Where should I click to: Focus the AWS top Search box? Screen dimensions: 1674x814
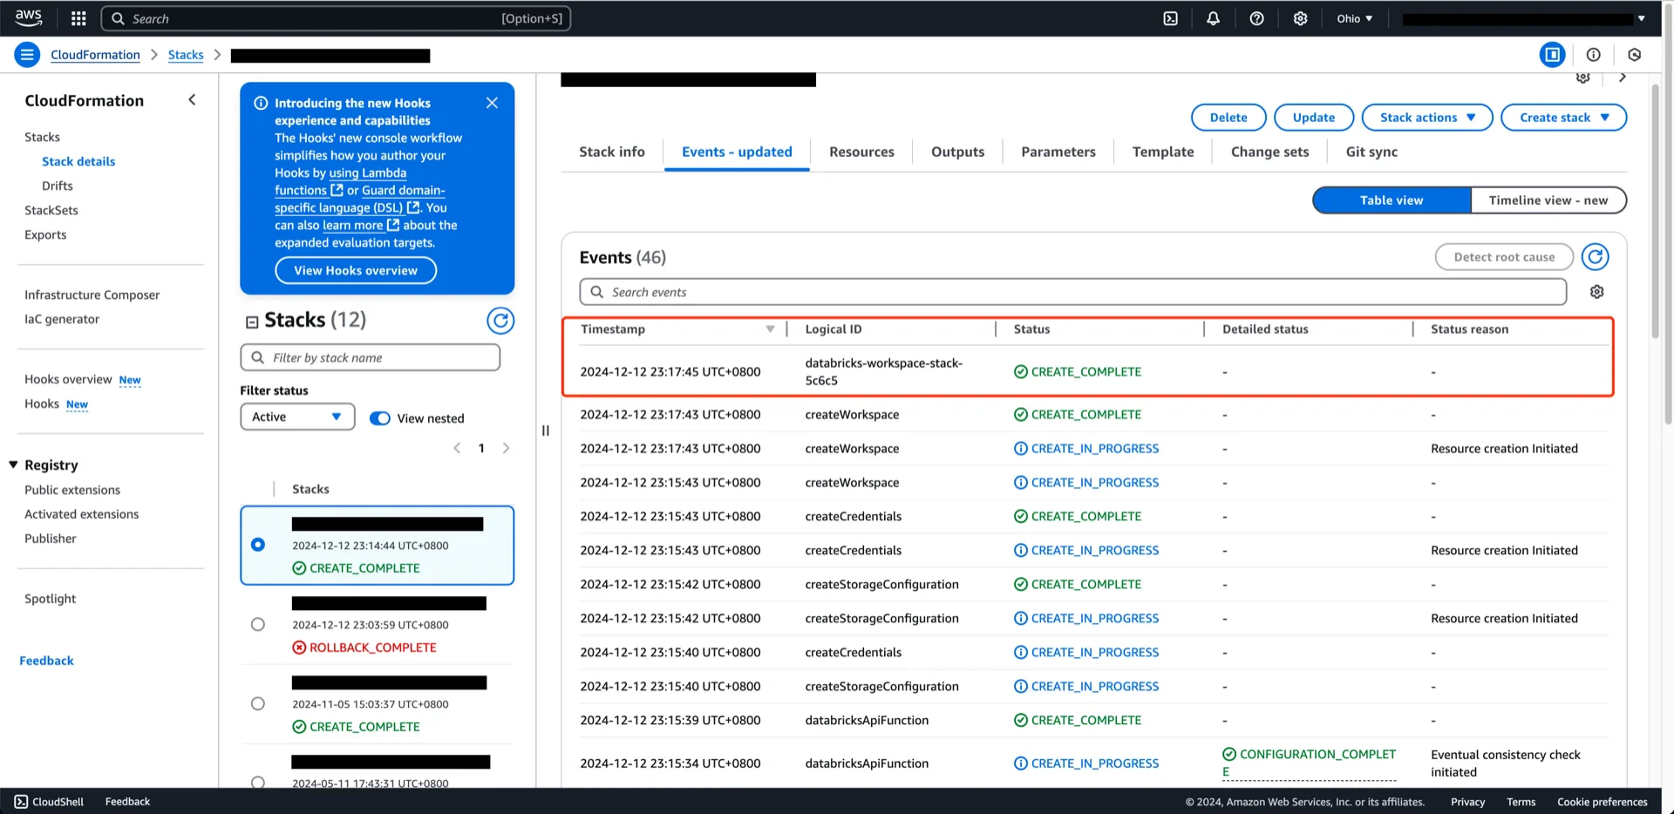point(337,18)
